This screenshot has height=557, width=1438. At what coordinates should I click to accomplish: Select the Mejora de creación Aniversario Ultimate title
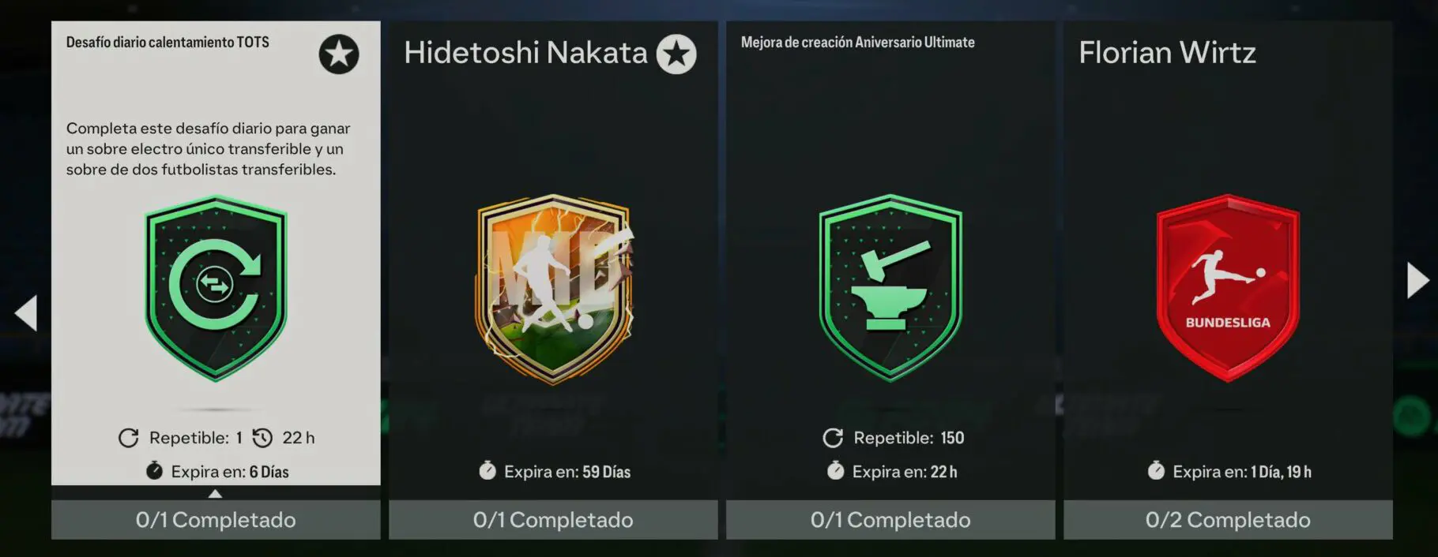pos(857,43)
